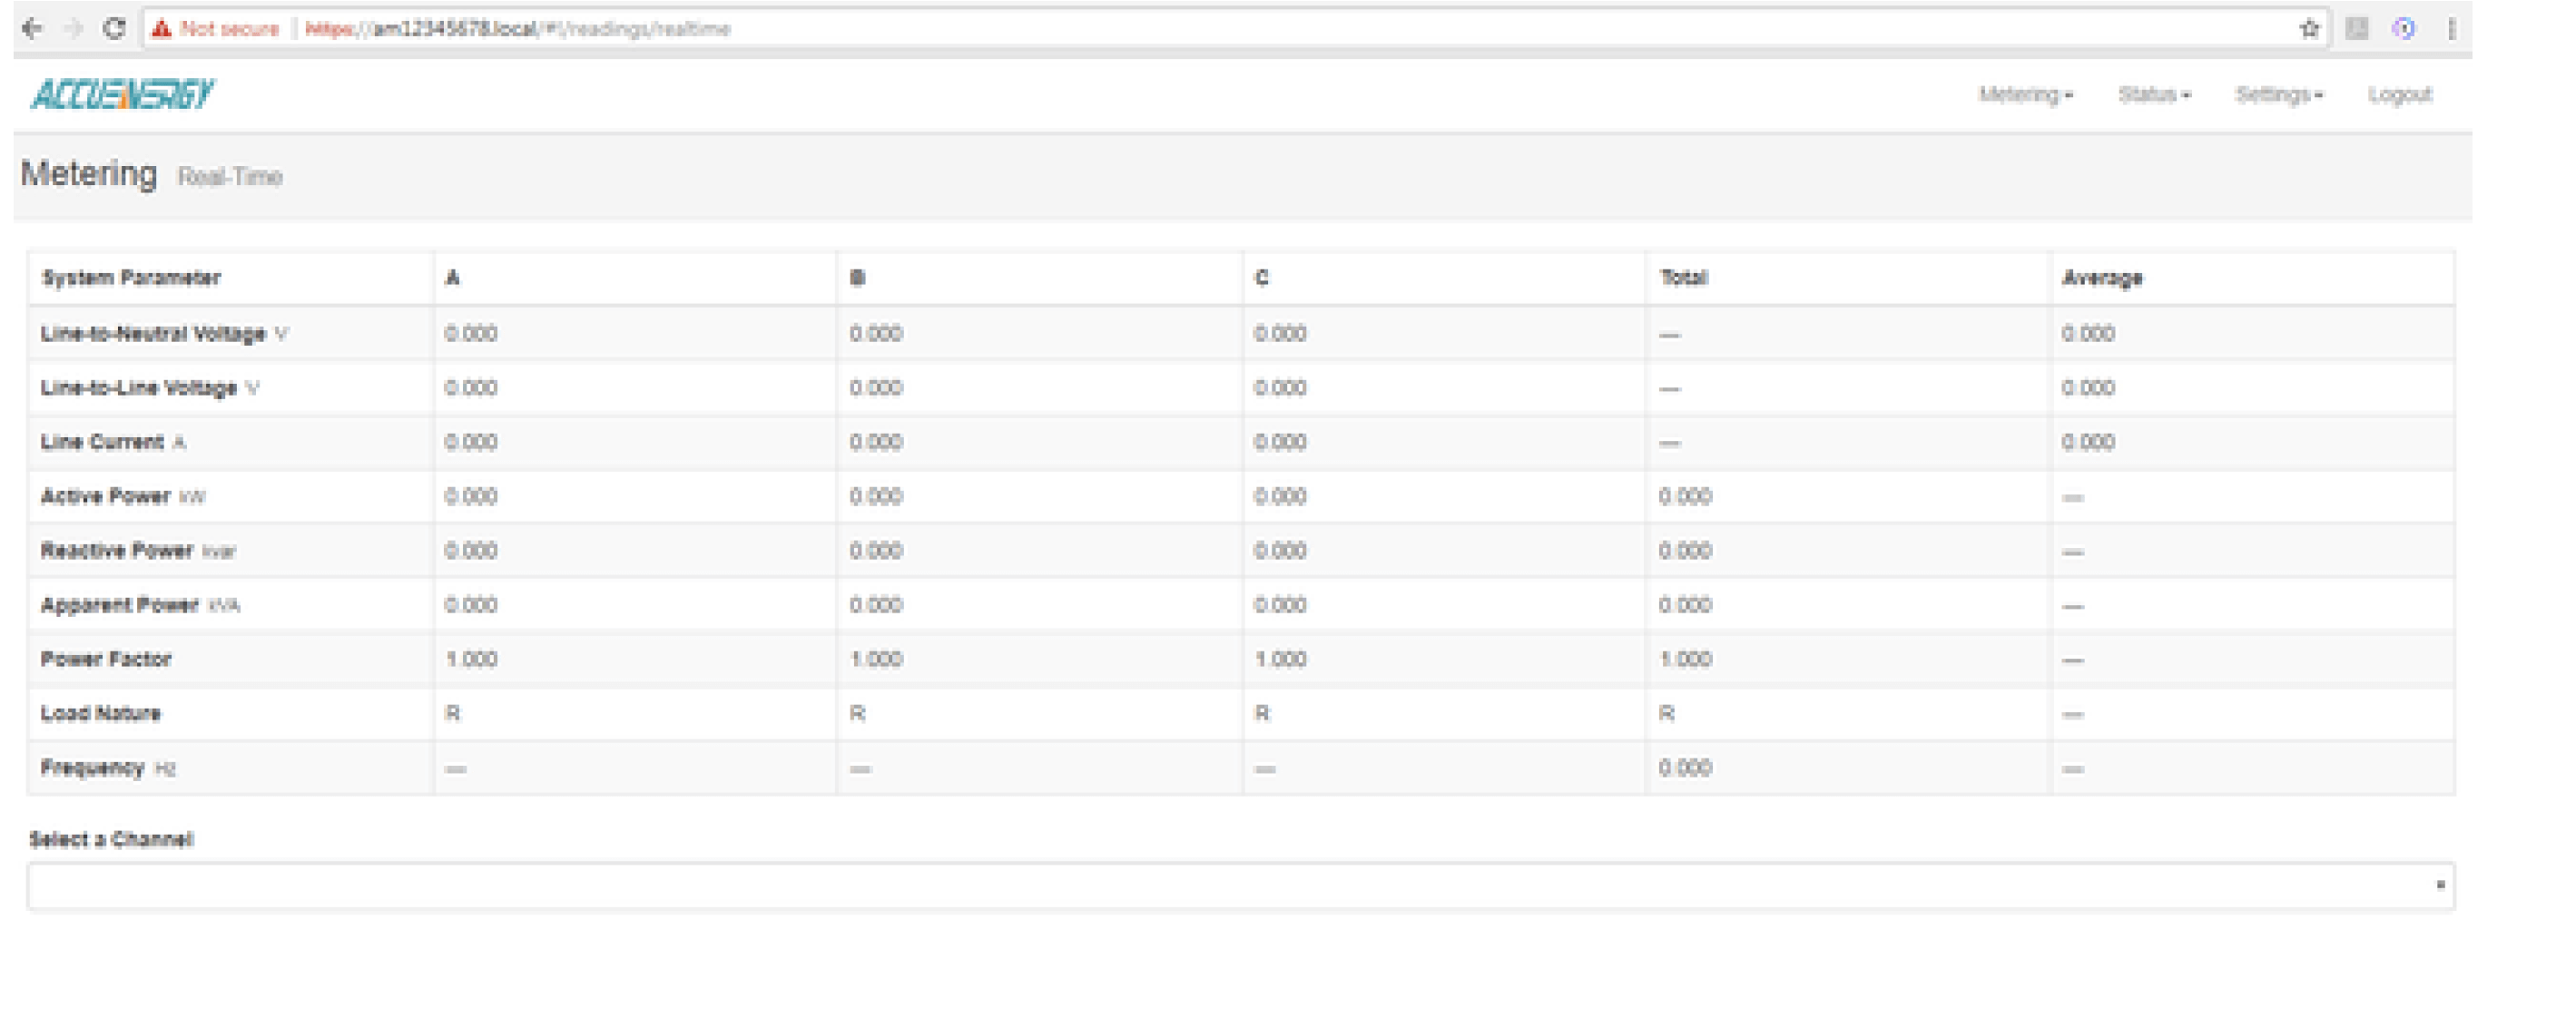Click the Line-to-Neutral Voltage row label
Viewport: 2576px width, 1027px height.
153,333
